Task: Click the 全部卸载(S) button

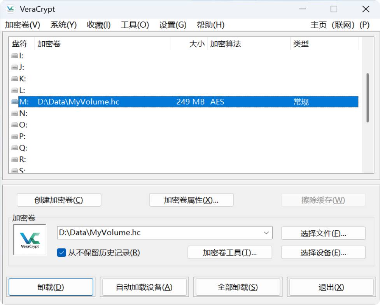Action: tap(237, 287)
